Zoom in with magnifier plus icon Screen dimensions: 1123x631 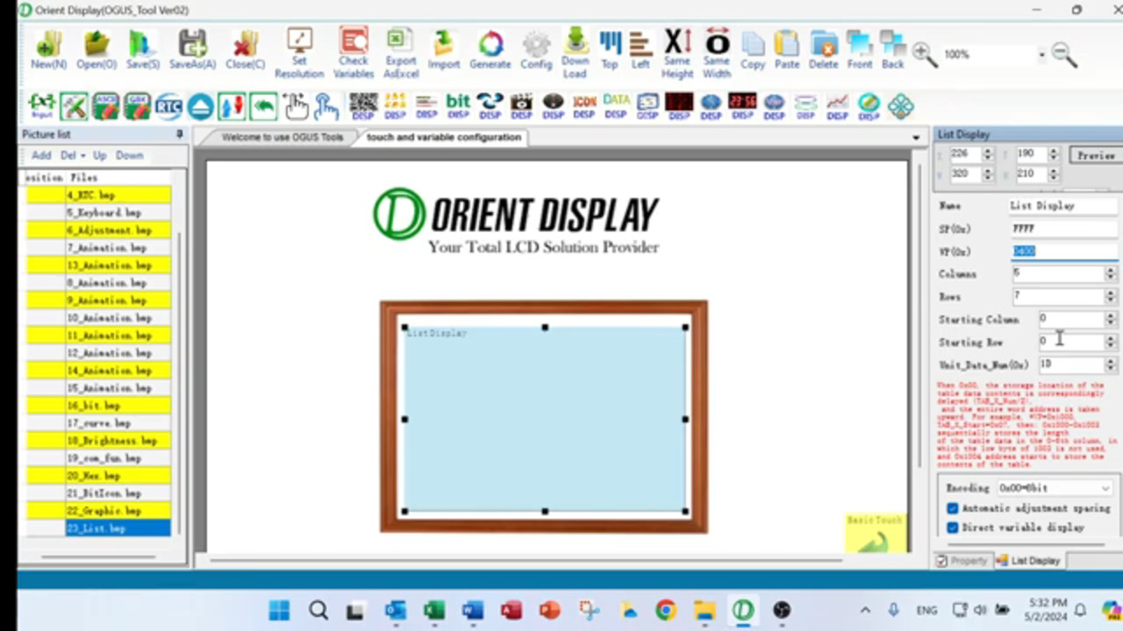[924, 54]
